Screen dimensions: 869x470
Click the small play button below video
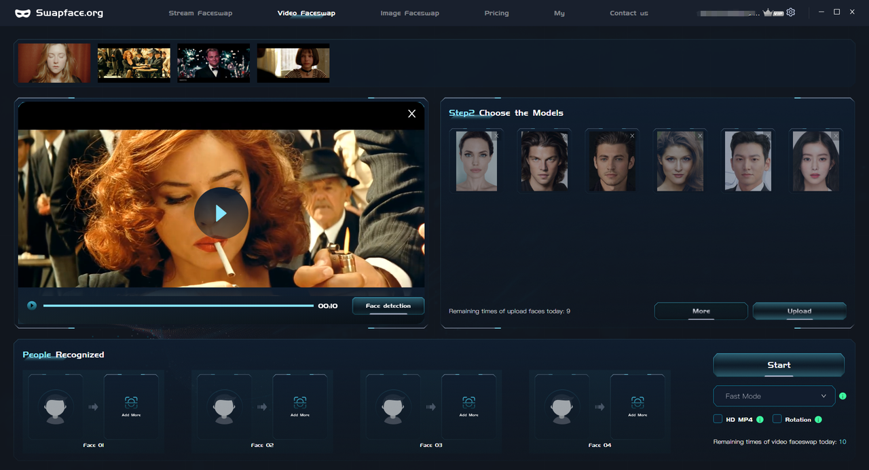tap(31, 305)
